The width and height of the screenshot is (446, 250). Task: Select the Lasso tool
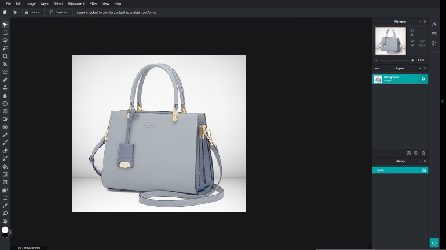point(5,40)
